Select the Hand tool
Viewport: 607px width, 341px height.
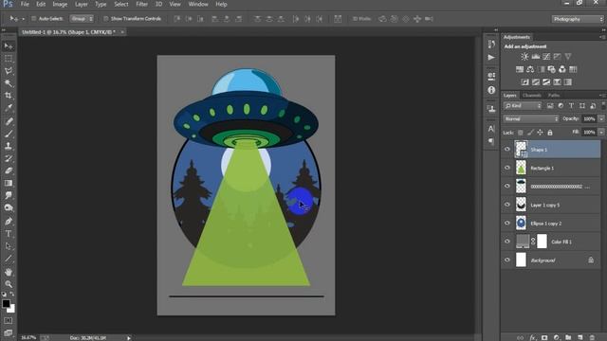9,272
